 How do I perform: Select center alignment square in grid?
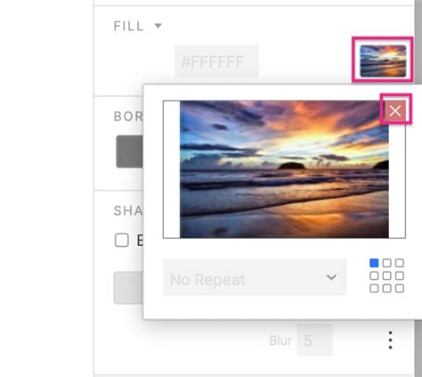pyautogui.click(x=386, y=275)
